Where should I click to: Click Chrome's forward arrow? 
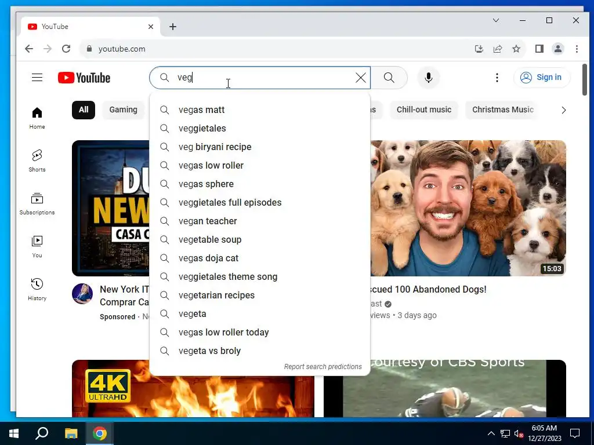pos(48,49)
